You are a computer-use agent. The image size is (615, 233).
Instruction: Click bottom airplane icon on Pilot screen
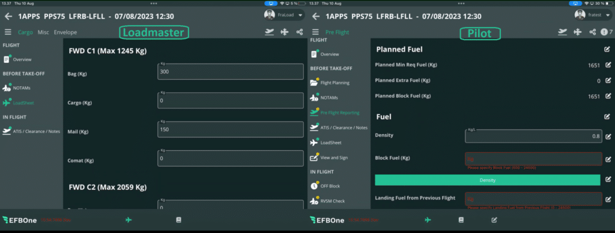(x=428, y=220)
